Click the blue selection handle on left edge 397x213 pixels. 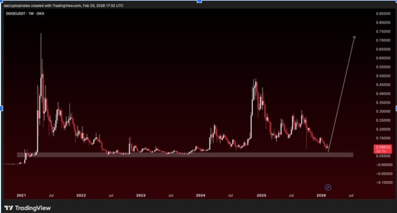click(1, 108)
